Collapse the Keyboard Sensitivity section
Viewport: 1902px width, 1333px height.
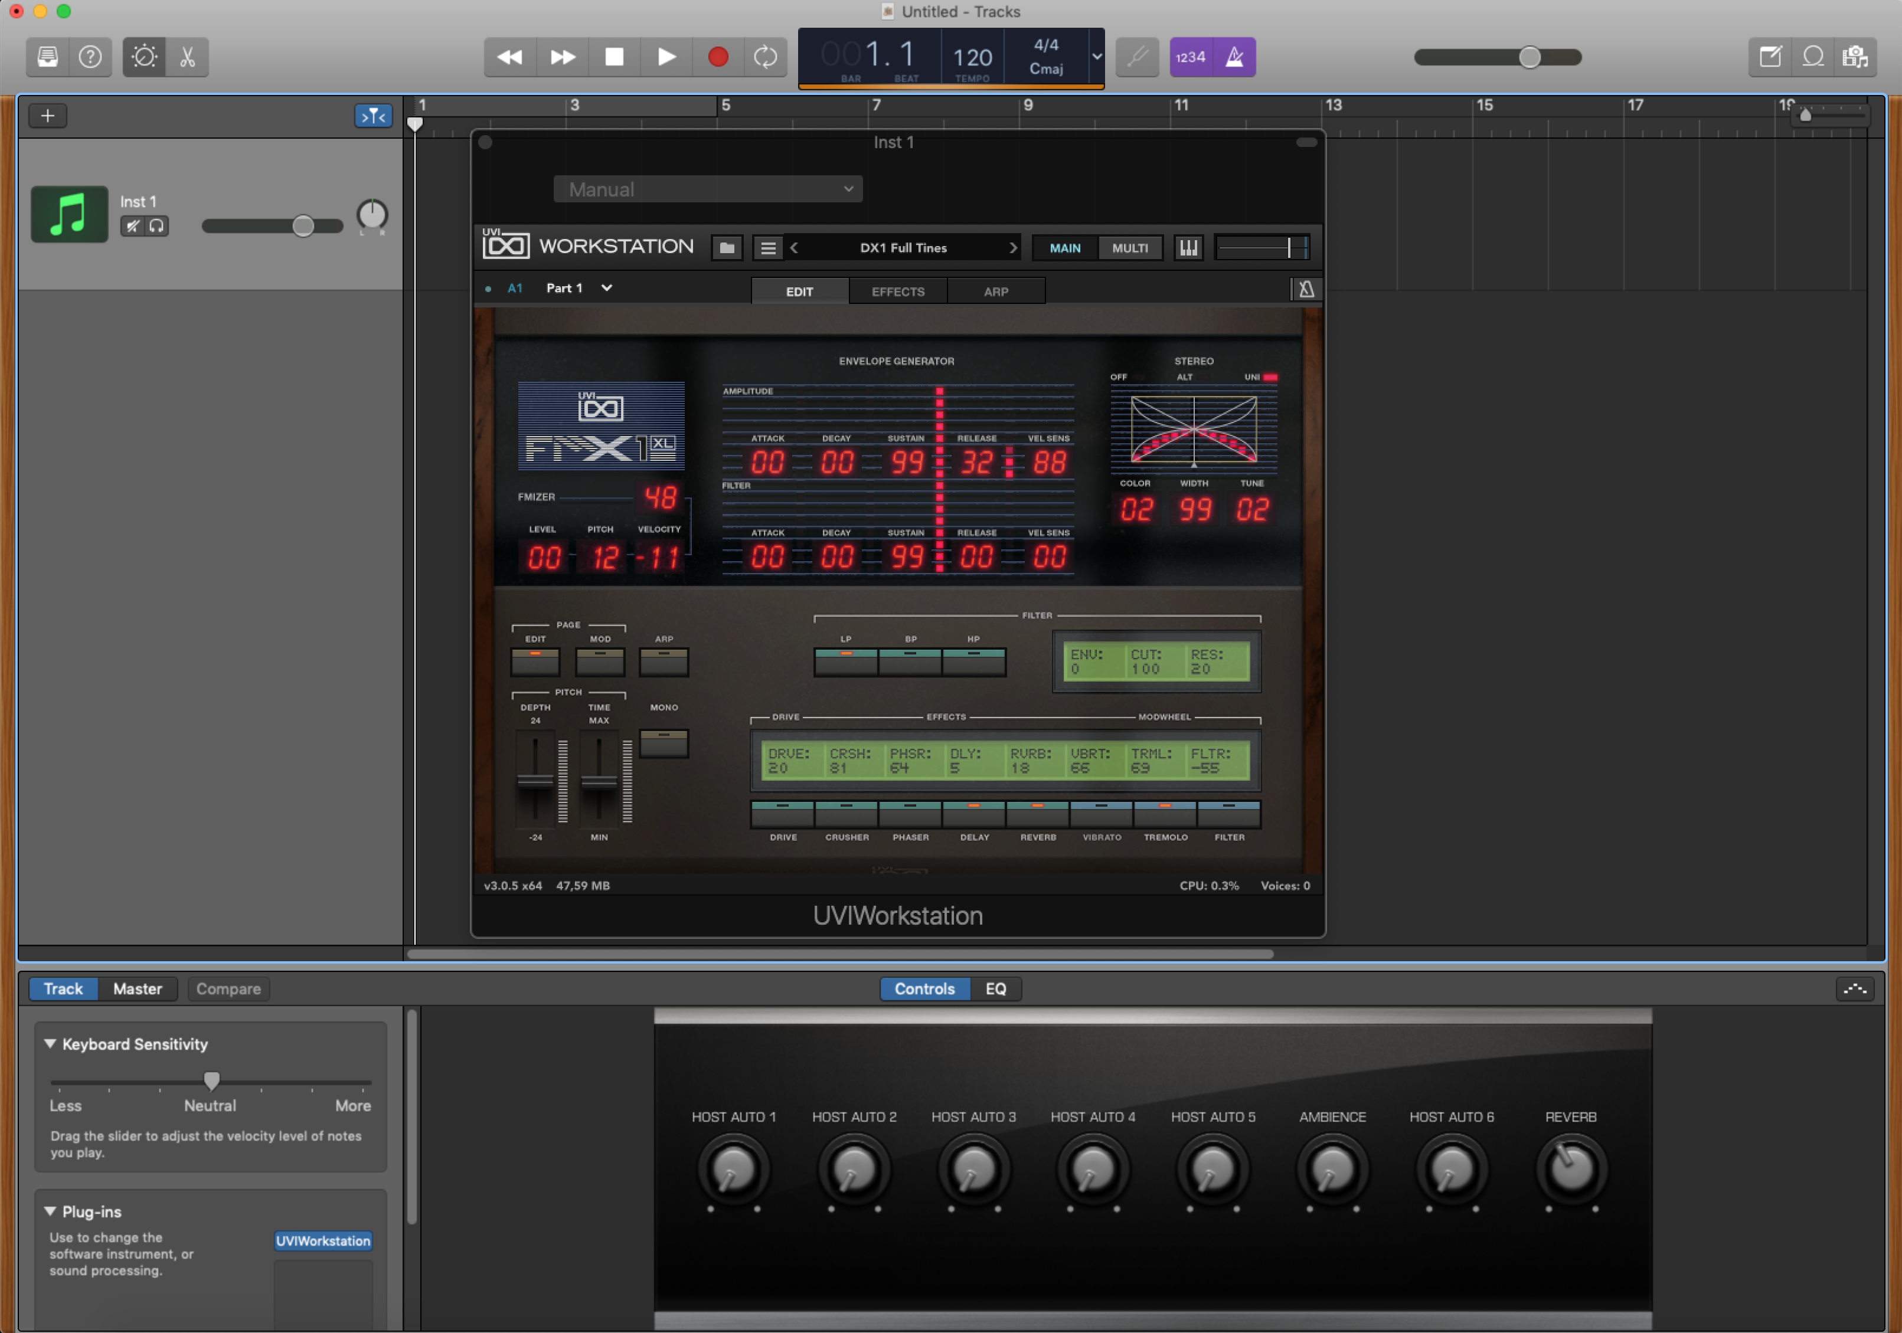pyautogui.click(x=50, y=1044)
